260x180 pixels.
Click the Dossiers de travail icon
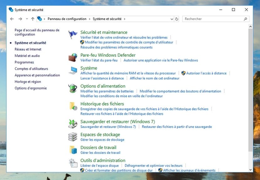coord(73,150)
